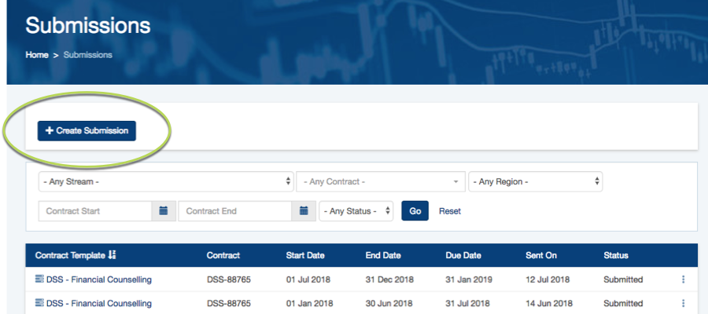Click the '14 Jun 2018' sent on cell
This screenshot has width=708, height=314.
548,303
